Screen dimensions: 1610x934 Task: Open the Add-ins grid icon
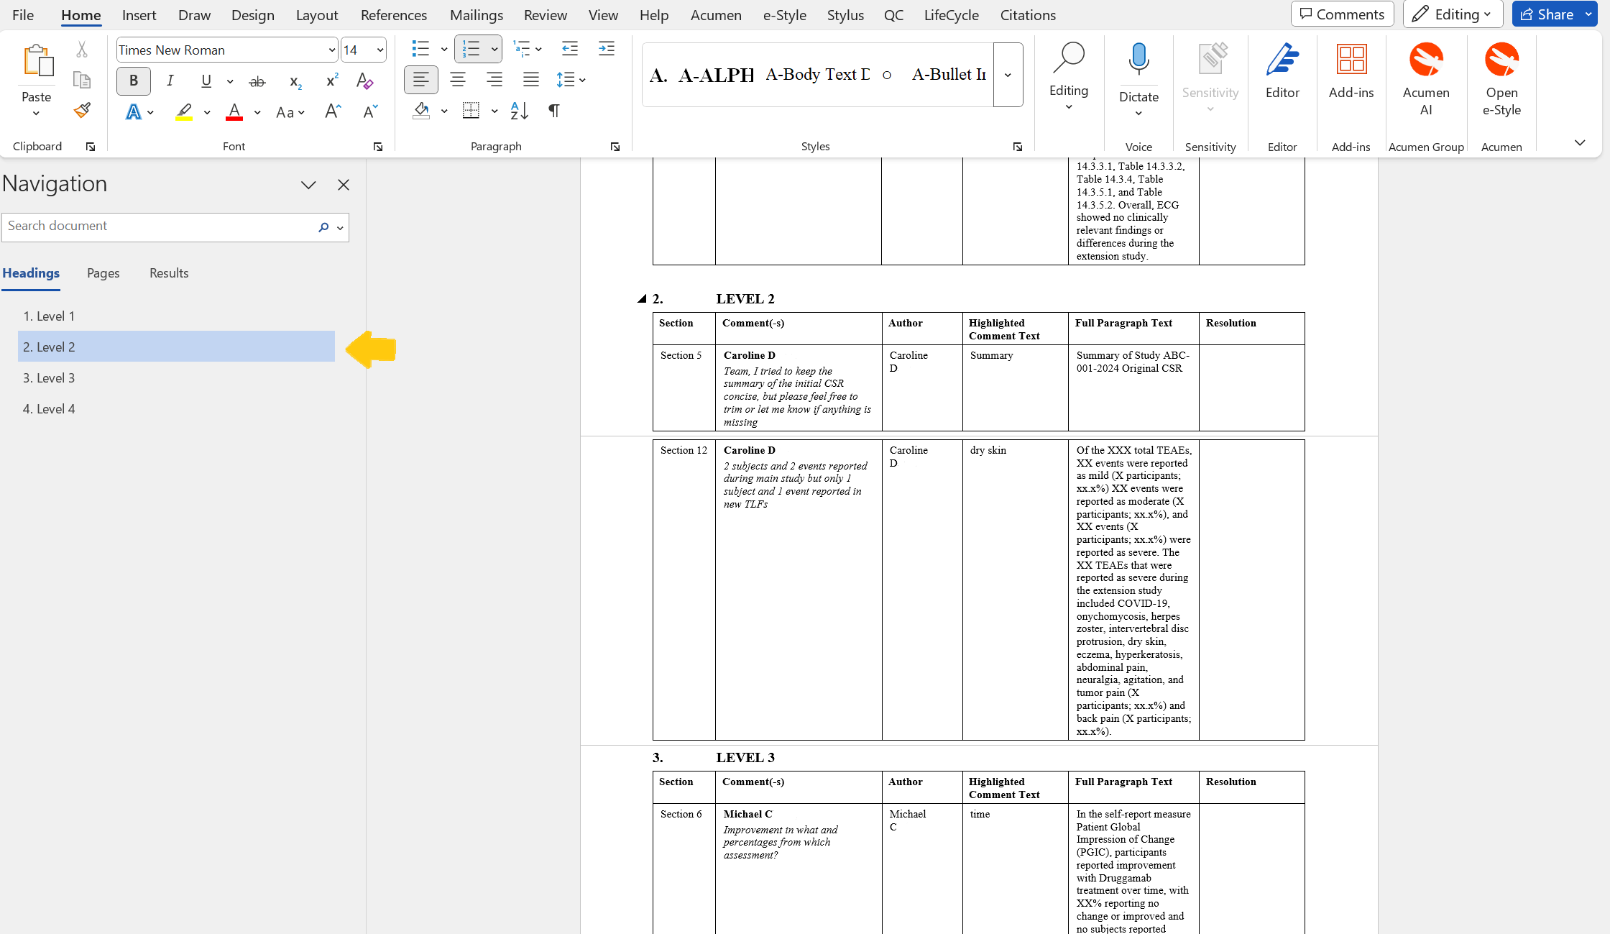[x=1351, y=60]
